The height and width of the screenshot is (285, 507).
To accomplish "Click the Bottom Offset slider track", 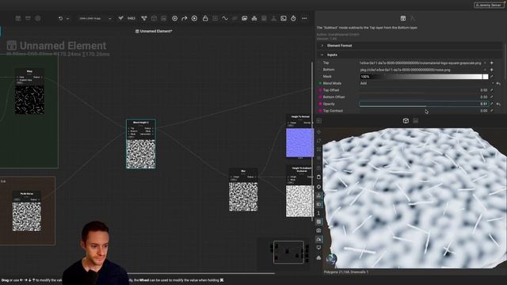I will (x=424, y=97).
